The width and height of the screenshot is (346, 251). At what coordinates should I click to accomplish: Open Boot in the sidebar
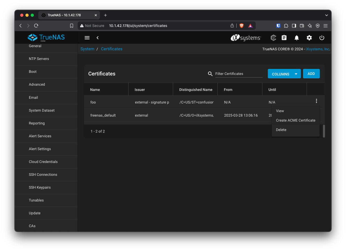click(x=46, y=72)
